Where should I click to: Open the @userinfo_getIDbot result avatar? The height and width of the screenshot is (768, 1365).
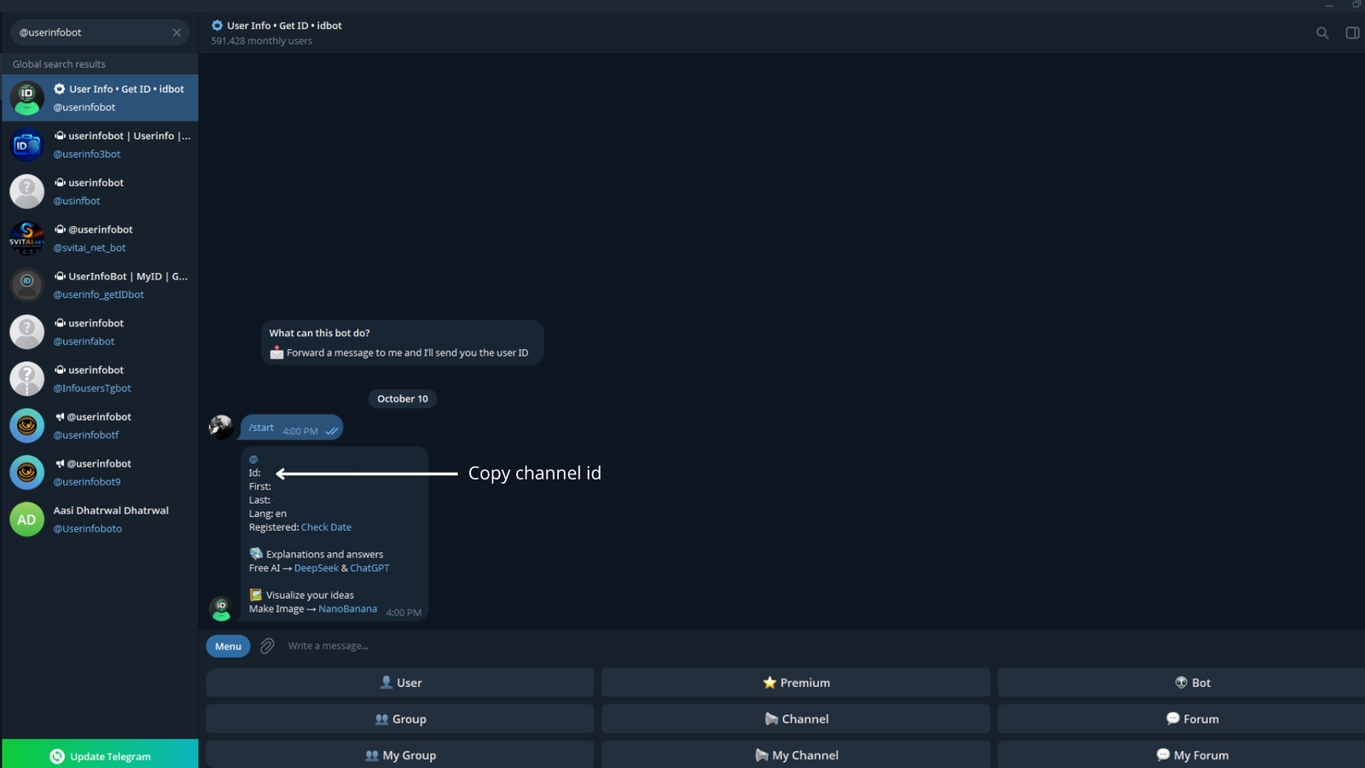tap(26, 285)
